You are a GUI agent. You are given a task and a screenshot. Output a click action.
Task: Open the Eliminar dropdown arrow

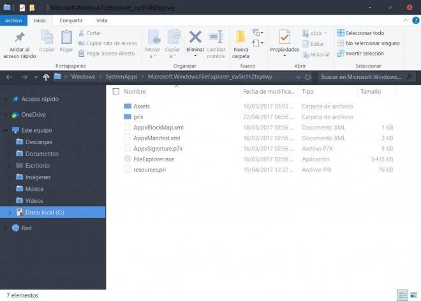pos(195,55)
